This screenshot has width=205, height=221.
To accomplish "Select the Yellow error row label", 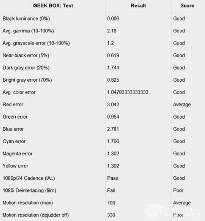I will 16,166.
